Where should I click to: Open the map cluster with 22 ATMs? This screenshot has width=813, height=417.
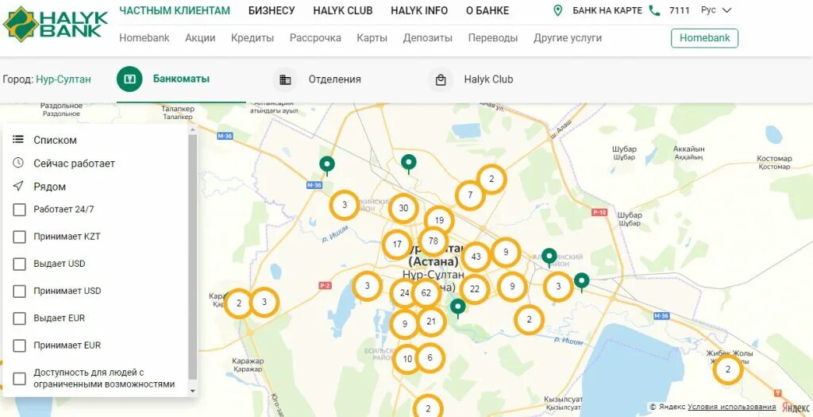tap(475, 289)
